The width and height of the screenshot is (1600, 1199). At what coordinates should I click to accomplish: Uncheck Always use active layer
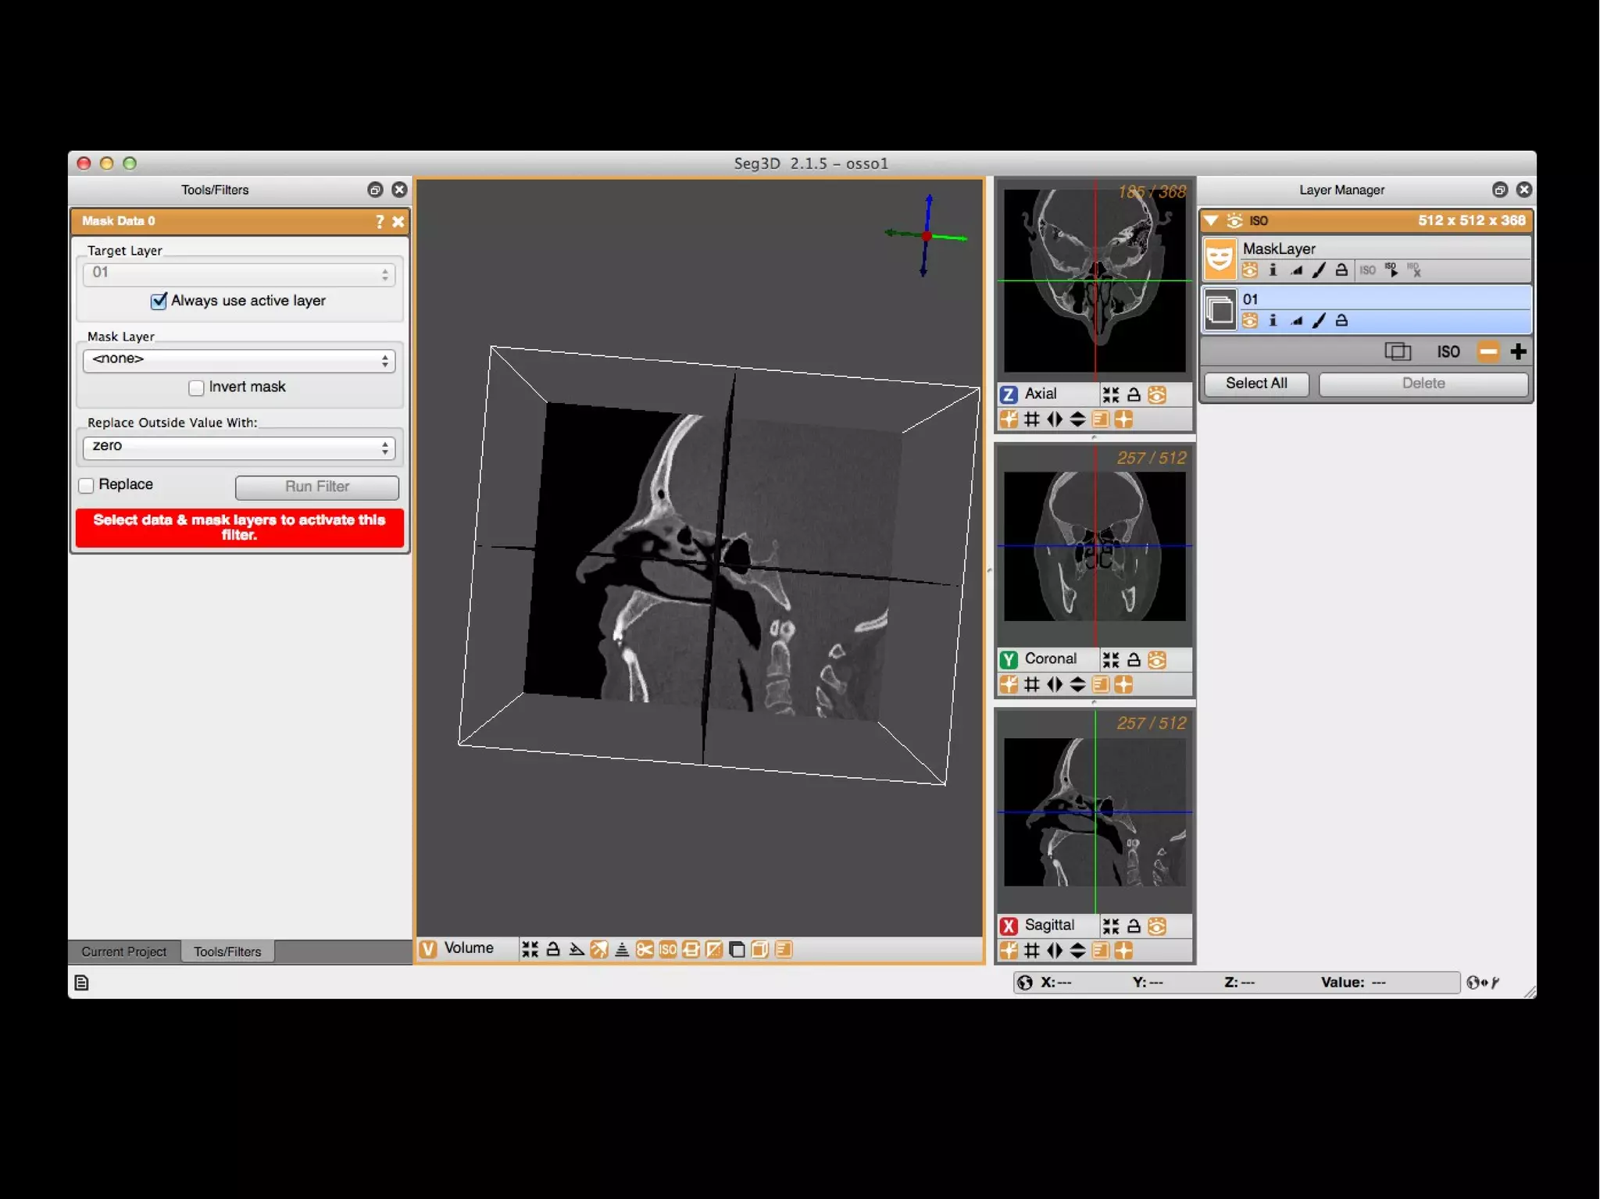(159, 301)
